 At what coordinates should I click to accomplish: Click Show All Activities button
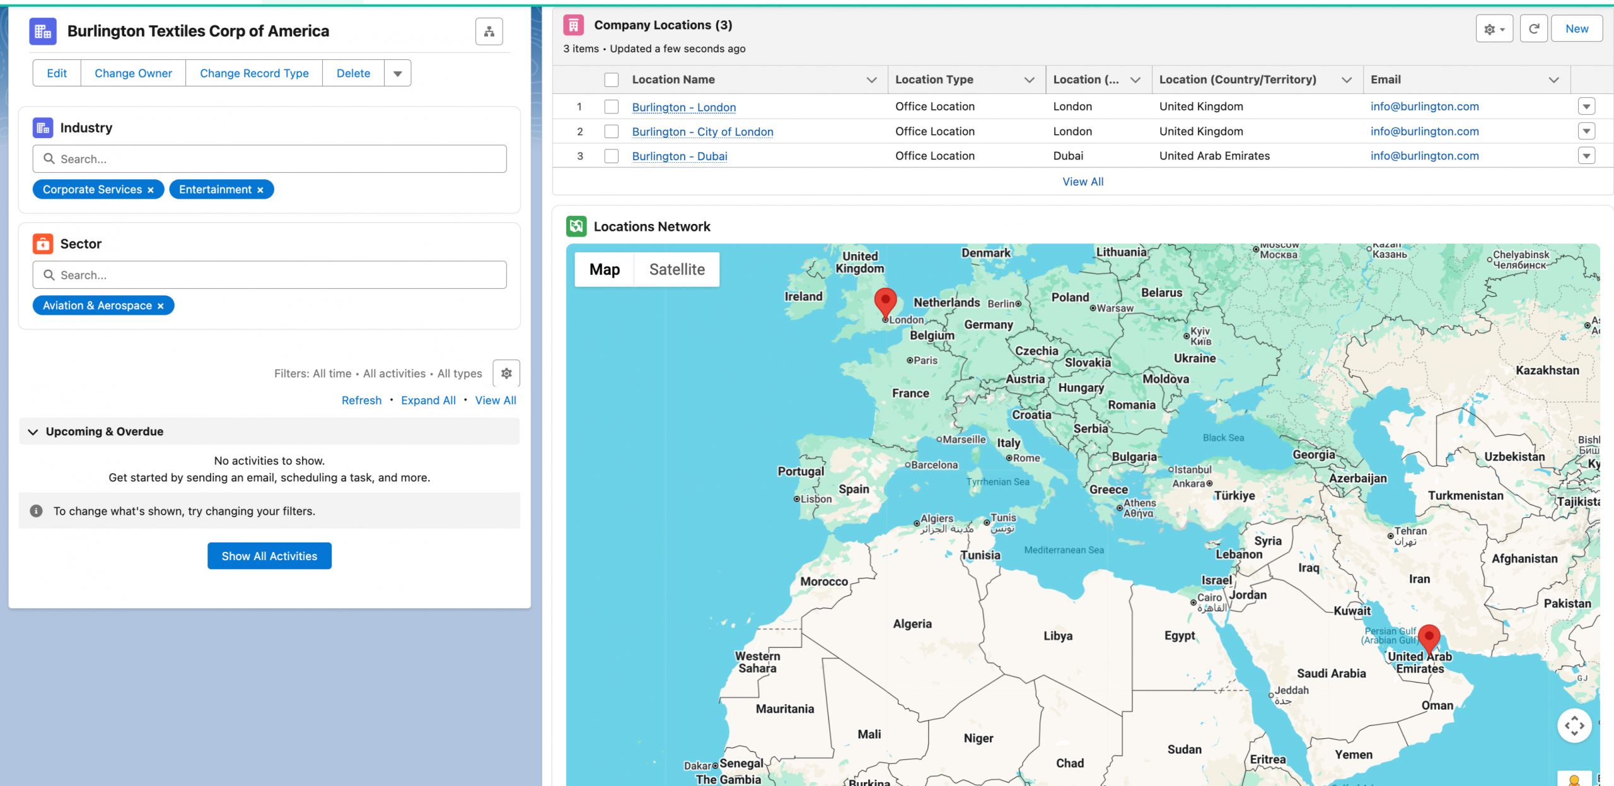(x=269, y=556)
